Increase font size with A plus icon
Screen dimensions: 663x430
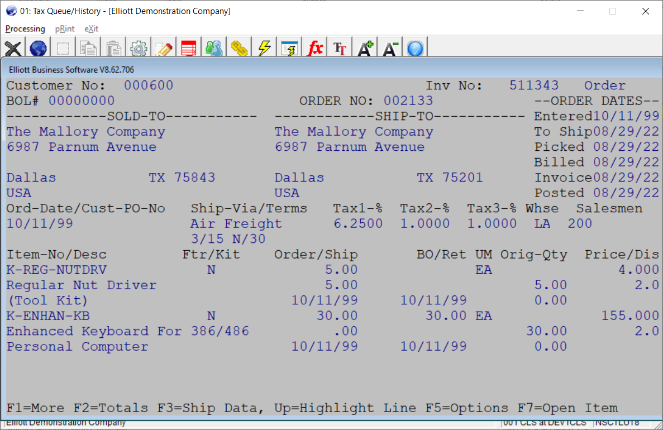[365, 48]
